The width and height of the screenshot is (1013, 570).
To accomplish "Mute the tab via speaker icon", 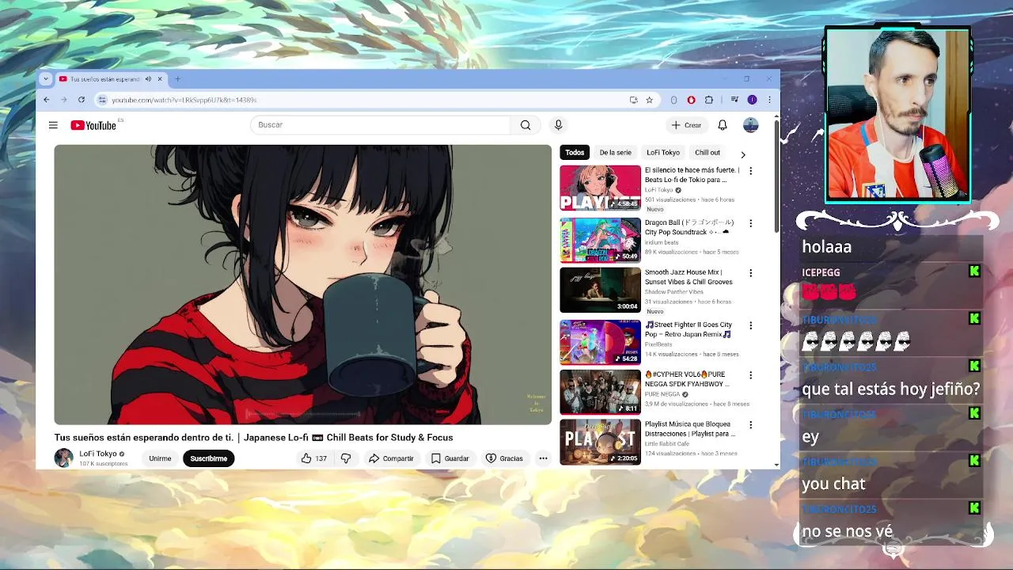I will click(x=148, y=79).
